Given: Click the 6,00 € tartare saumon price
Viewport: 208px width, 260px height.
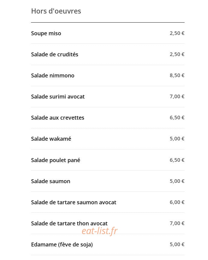Looking at the screenshot, I should (x=177, y=202).
